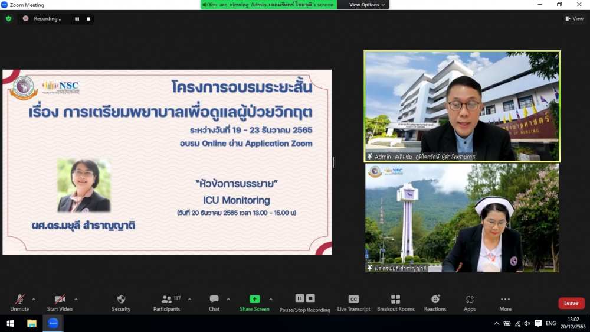Open the View Options dropdown

(366, 5)
